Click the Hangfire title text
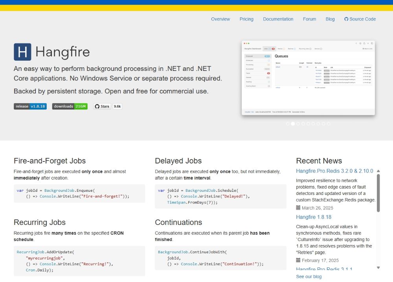Image resolution: width=393 pixels, height=282 pixels. coord(62,52)
